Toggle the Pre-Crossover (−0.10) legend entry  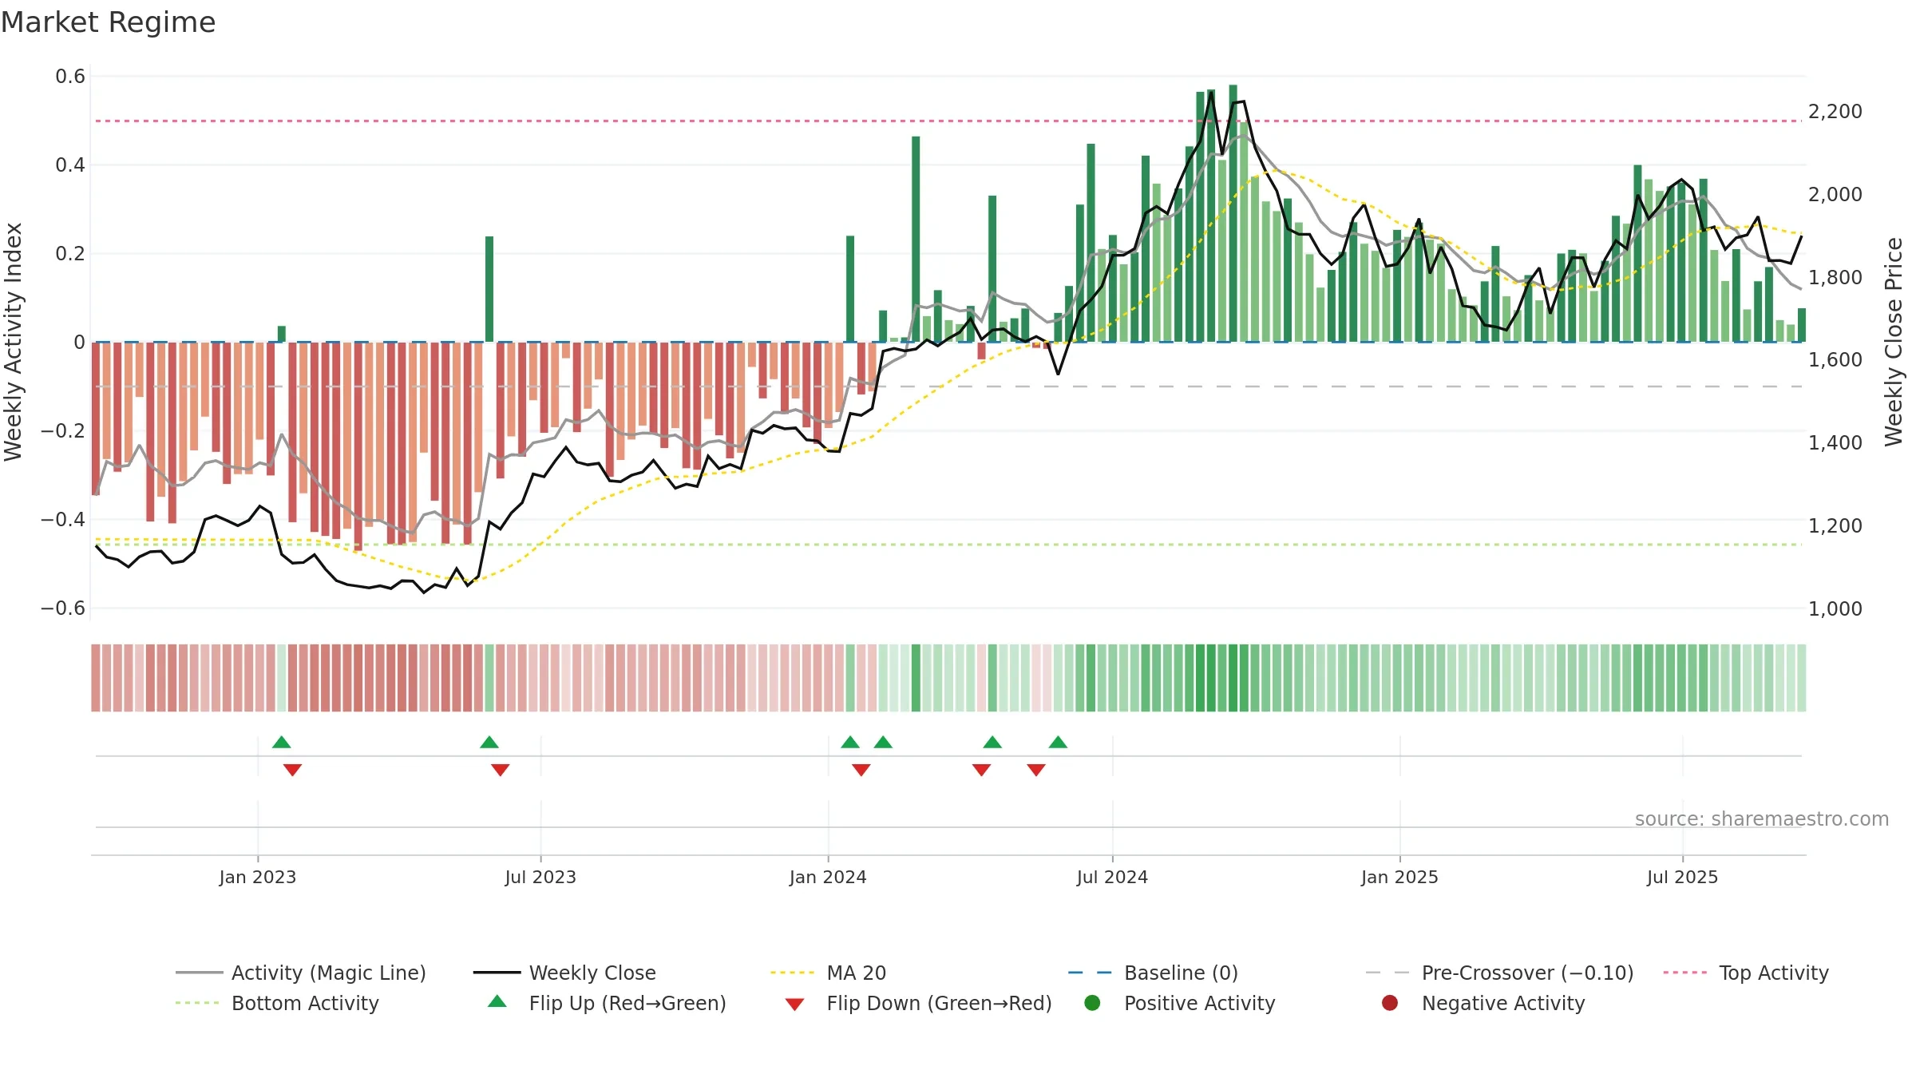(1500, 973)
